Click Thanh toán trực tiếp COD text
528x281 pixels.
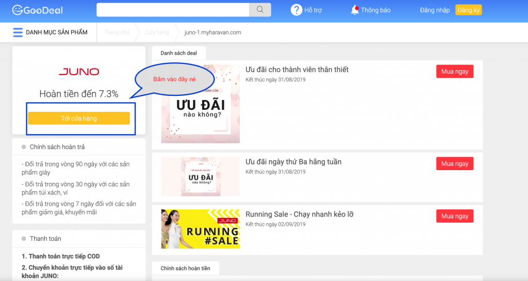pos(61,256)
